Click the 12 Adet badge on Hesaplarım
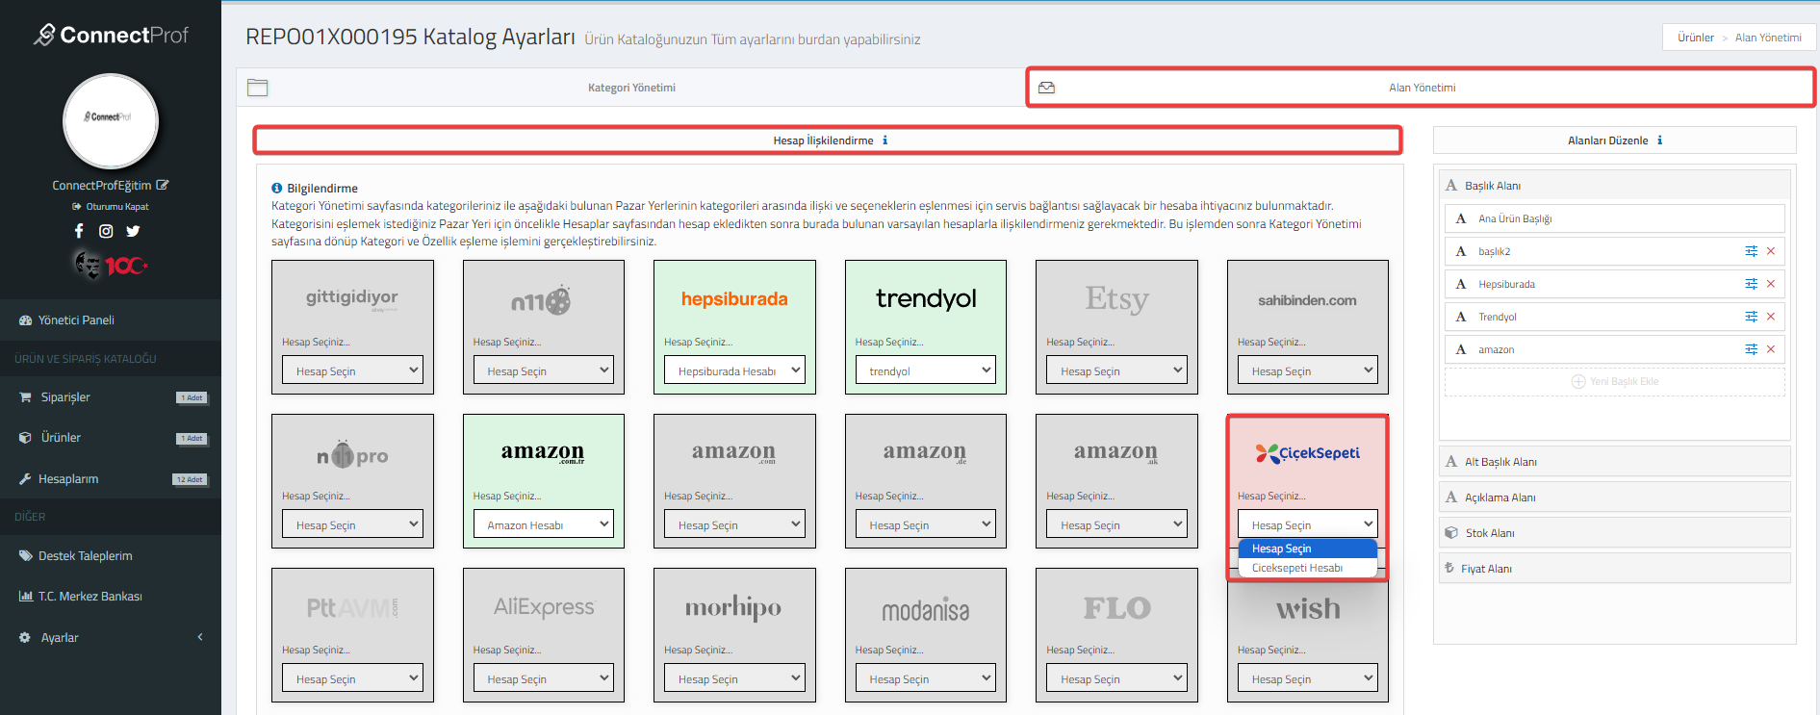The width and height of the screenshot is (1820, 715). (x=190, y=479)
